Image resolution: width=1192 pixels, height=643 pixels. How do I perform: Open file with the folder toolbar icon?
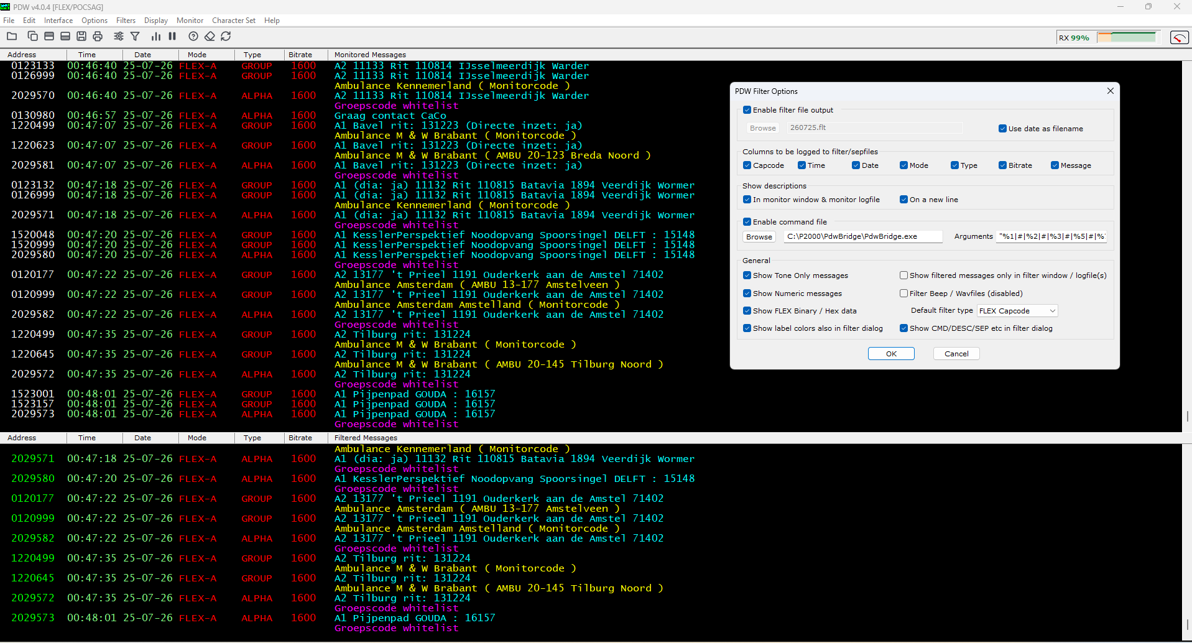pos(12,37)
